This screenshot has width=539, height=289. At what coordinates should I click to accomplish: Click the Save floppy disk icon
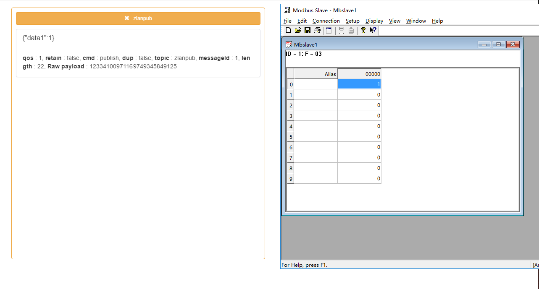308,30
